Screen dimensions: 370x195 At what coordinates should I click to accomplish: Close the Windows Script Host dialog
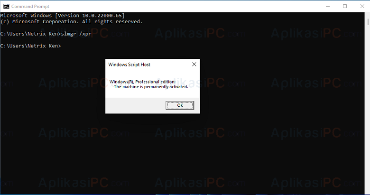(x=194, y=64)
